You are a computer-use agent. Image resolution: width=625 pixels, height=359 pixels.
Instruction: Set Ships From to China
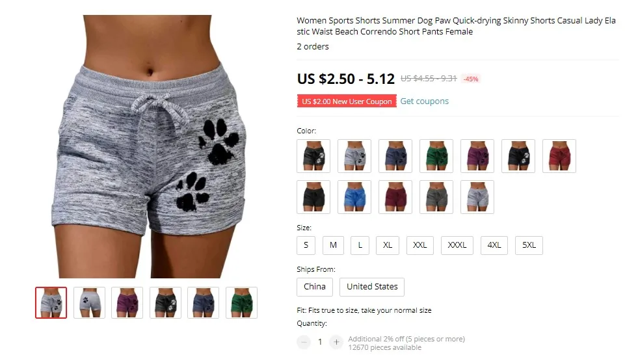coord(315,287)
